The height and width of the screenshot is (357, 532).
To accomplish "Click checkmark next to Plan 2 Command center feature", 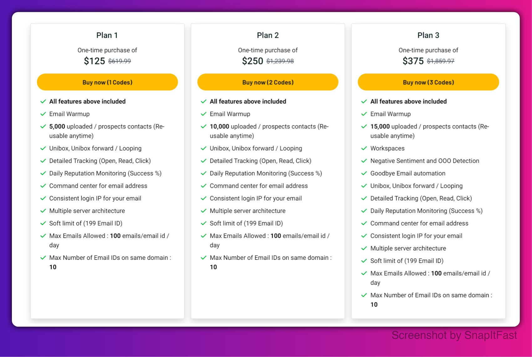I will coord(204,186).
